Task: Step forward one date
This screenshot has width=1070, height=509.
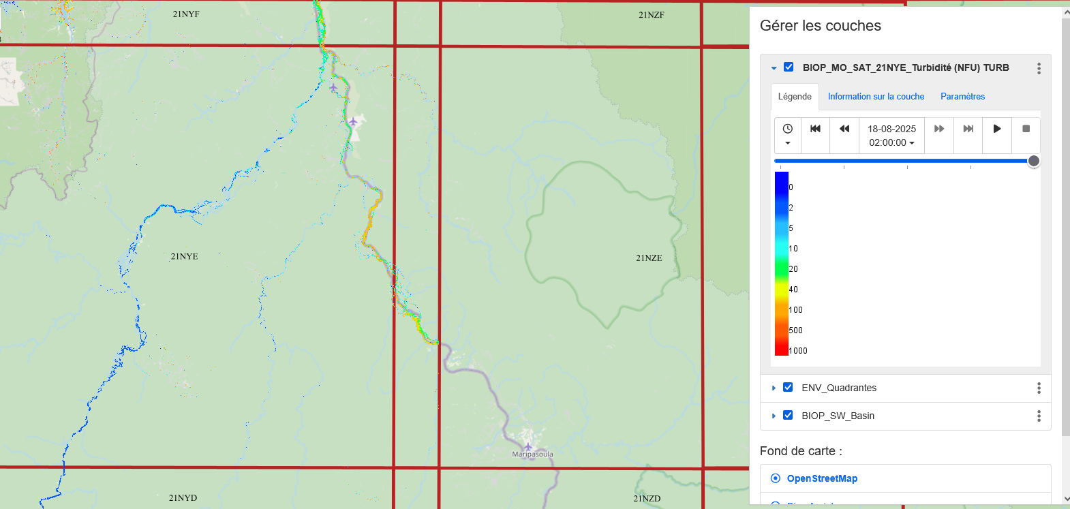Action: click(x=939, y=129)
